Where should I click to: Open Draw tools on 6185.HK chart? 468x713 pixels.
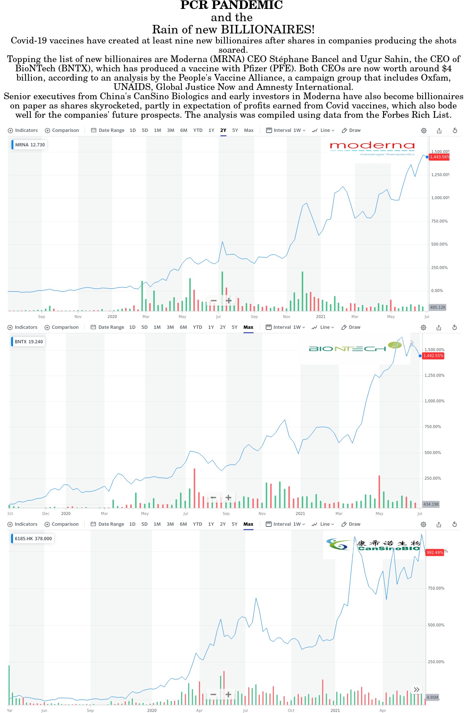pos(351,524)
